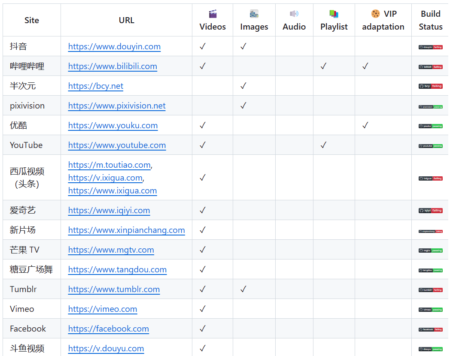The width and height of the screenshot is (456, 356).
Task: Open the facebook failing build badge
Action: pos(430,329)
